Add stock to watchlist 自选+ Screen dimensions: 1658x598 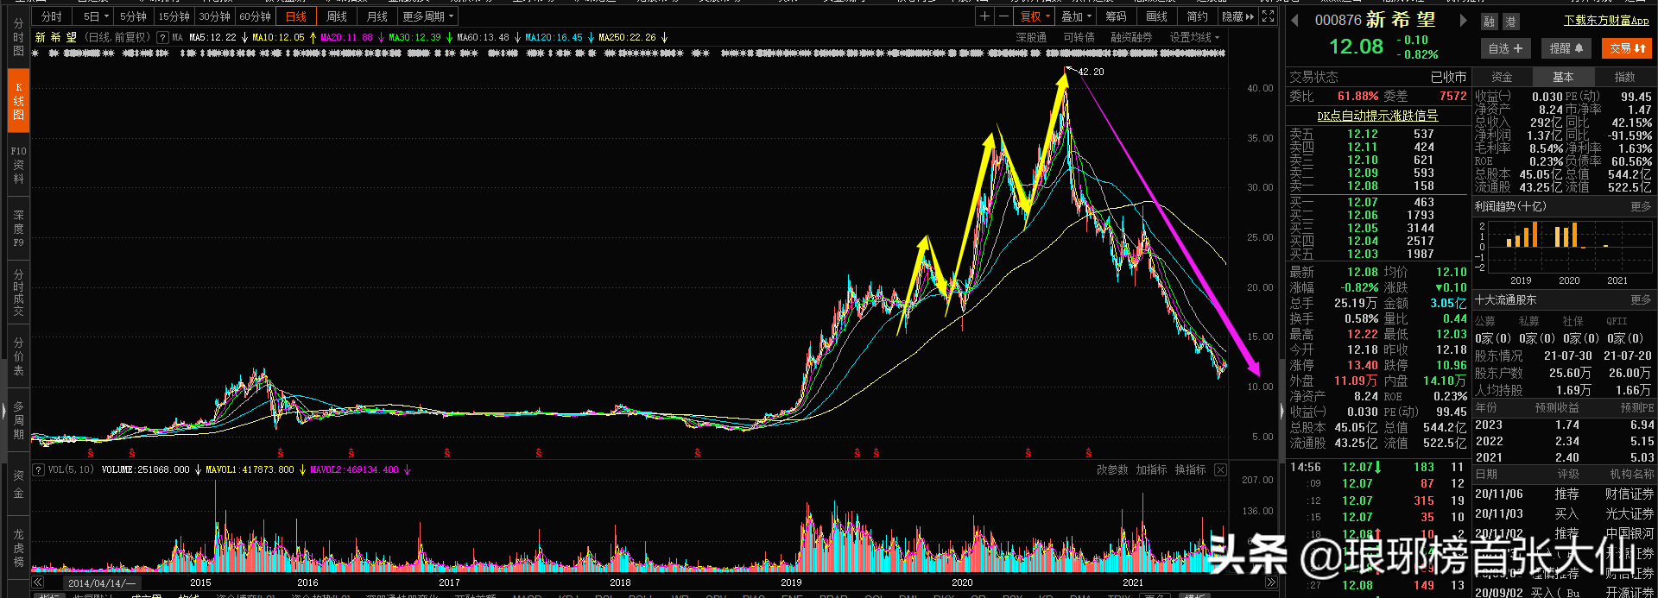click(x=1506, y=48)
